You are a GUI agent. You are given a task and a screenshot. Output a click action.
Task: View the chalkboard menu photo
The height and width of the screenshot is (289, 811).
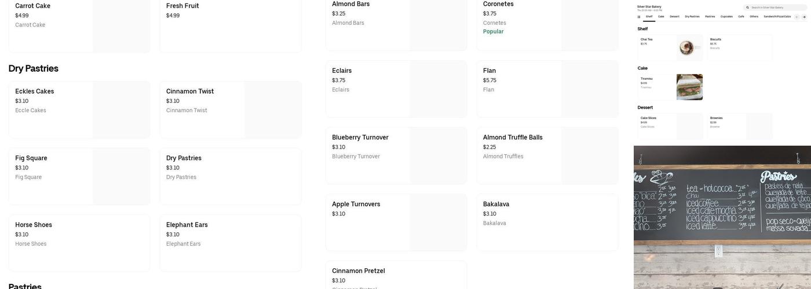tap(722, 217)
